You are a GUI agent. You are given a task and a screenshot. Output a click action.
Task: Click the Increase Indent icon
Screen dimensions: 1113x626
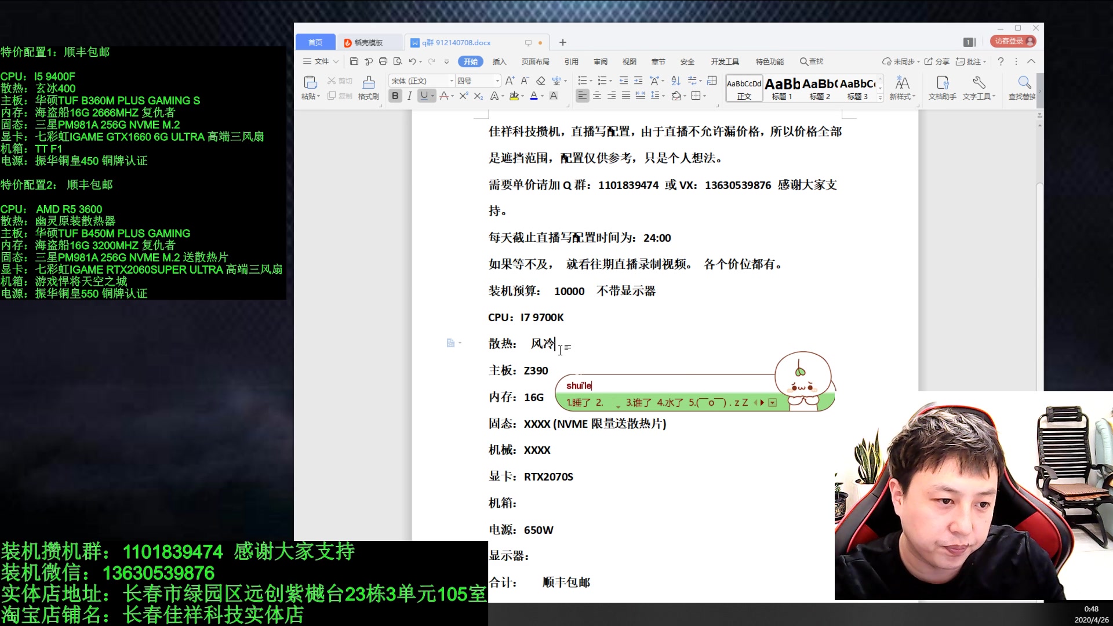(x=638, y=81)
